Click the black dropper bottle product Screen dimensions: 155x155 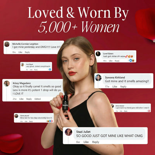click(x=65, y=101)
